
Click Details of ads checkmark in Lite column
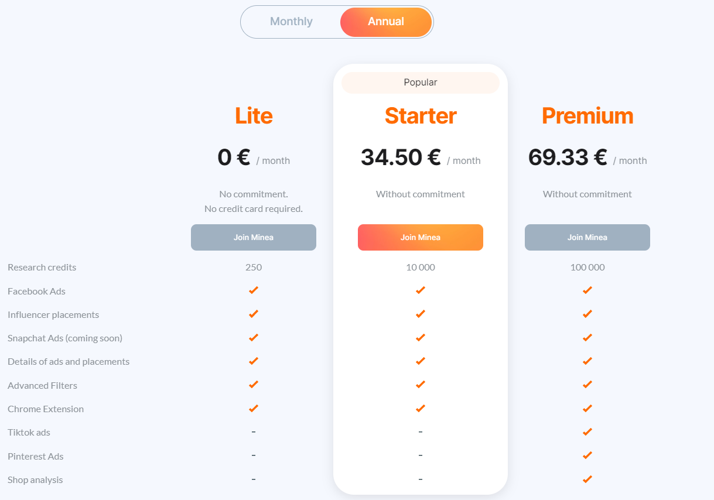coord(254,361)
